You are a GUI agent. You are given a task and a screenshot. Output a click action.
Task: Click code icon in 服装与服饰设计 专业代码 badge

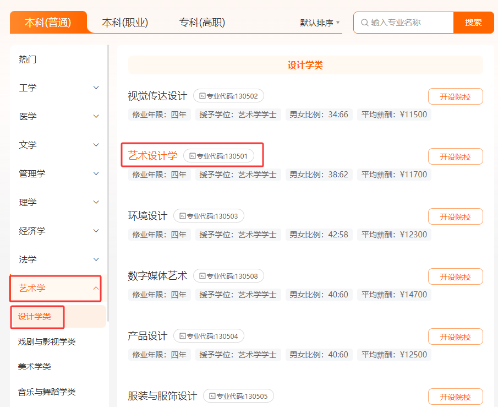pyautogui.click(x=212, y=396)
